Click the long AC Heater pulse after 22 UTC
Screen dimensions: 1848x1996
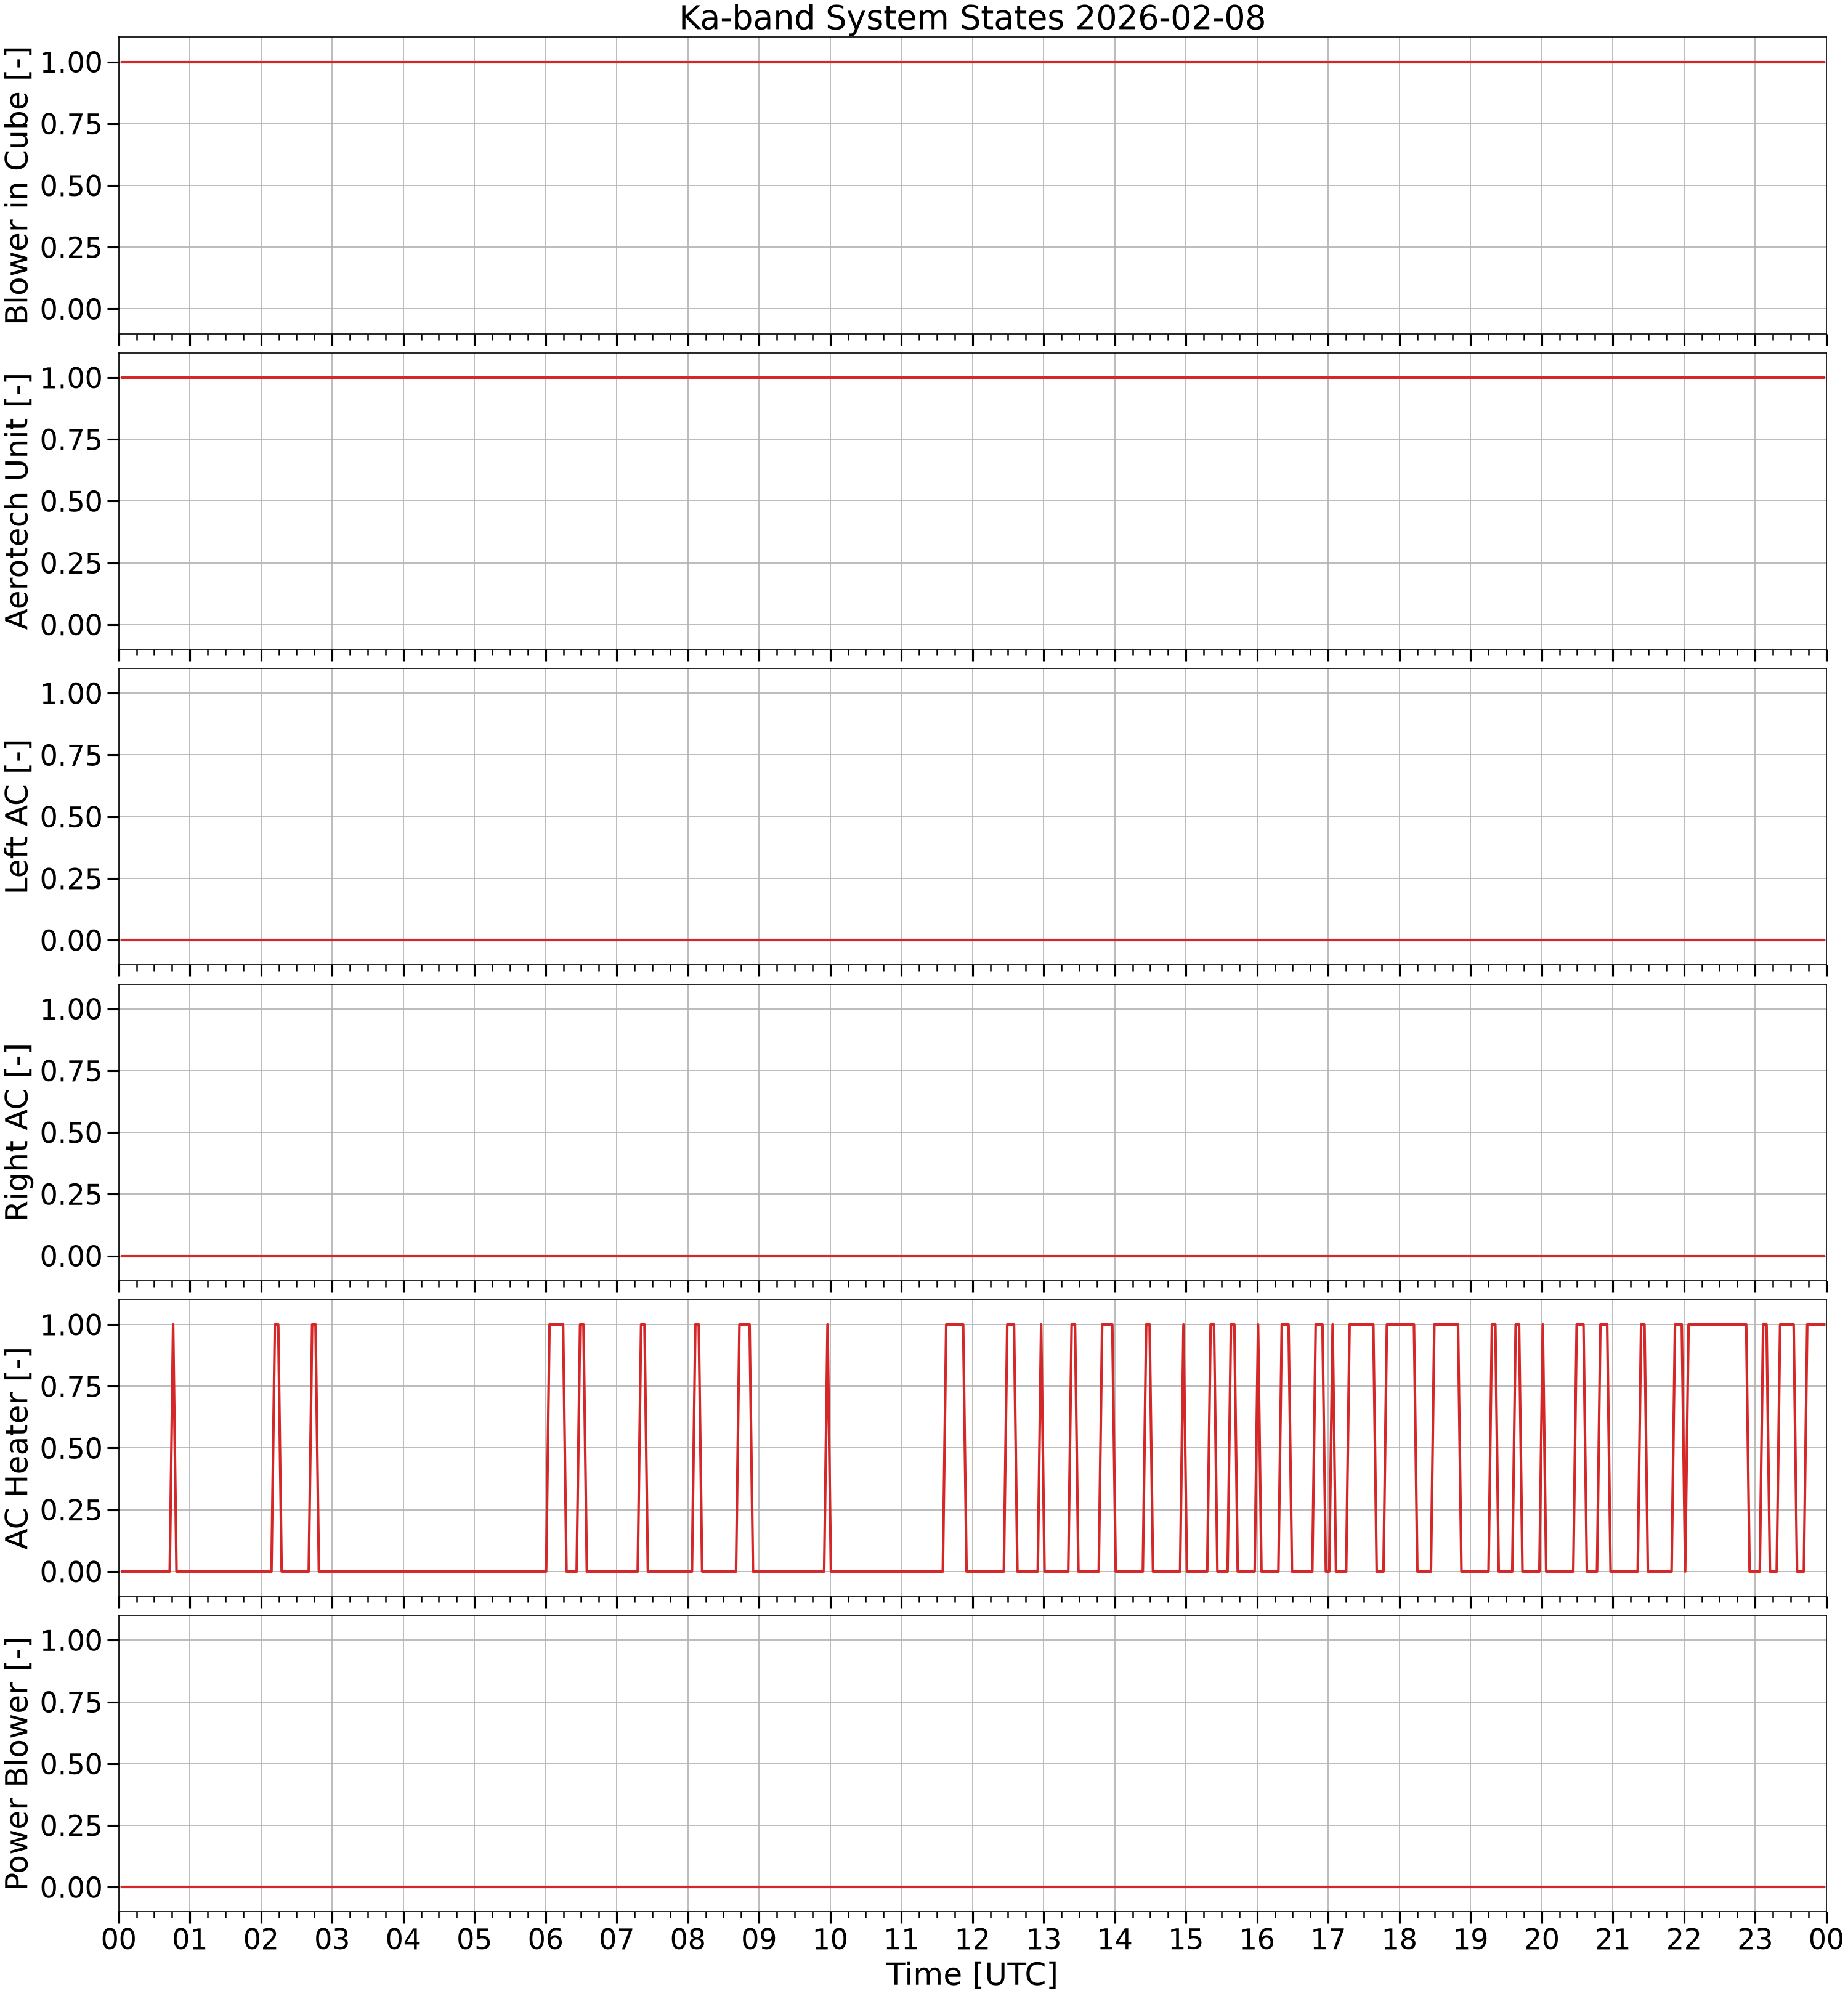click(1717, 1325)
